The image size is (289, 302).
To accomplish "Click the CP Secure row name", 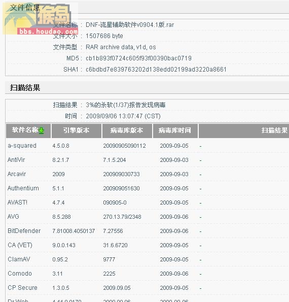I will 22,288.
